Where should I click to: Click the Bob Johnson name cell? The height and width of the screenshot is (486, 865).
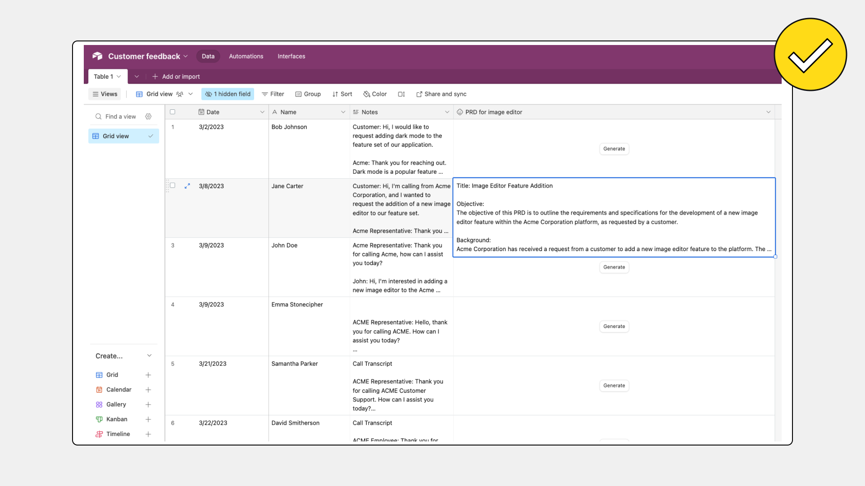[x=309, y=148]
